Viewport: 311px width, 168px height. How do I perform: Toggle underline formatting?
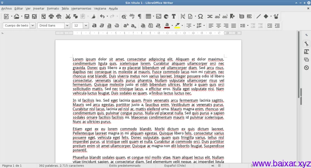(x=109, y=26)
